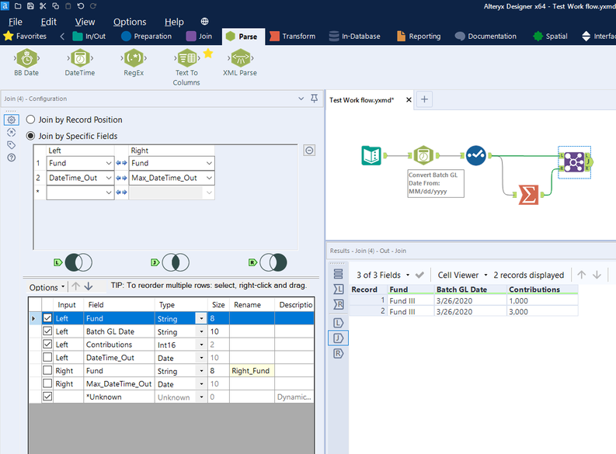The width and height of the screenshot is (616, 454).
Task: Open the Annotation tag icon in configuration
Action: (x=12, y=145)
